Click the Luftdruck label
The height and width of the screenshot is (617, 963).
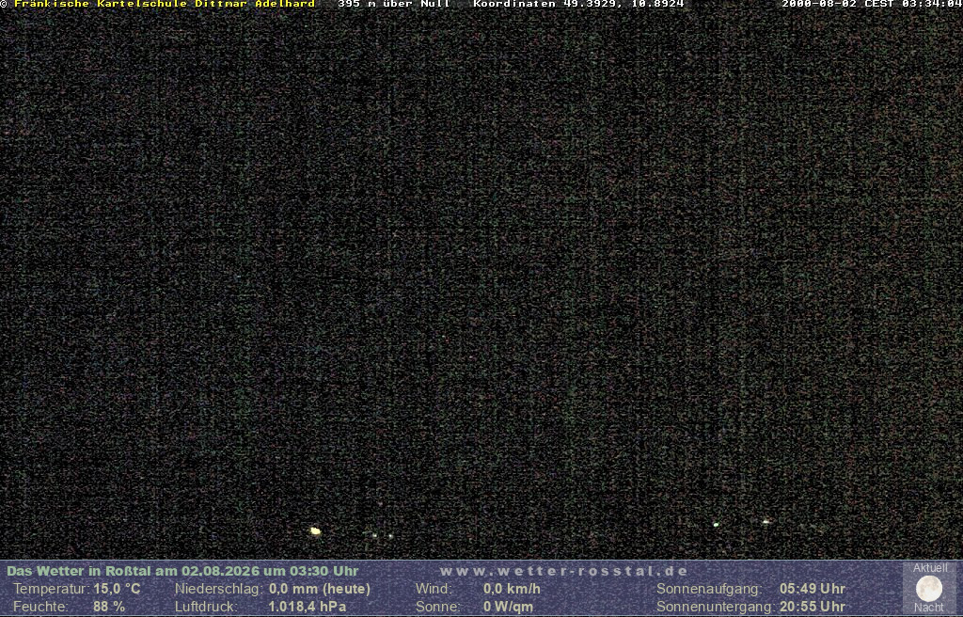206,607
